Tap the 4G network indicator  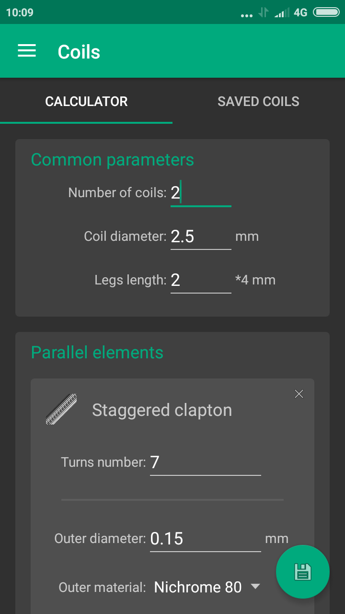[x=300, y=13]
